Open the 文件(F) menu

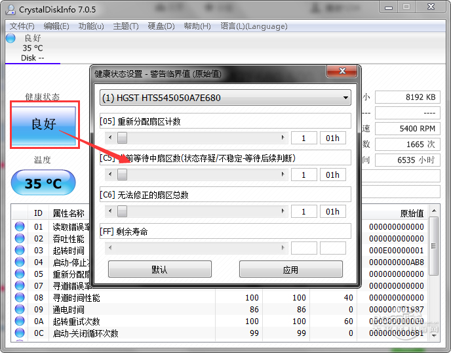(x=22, y=26)
